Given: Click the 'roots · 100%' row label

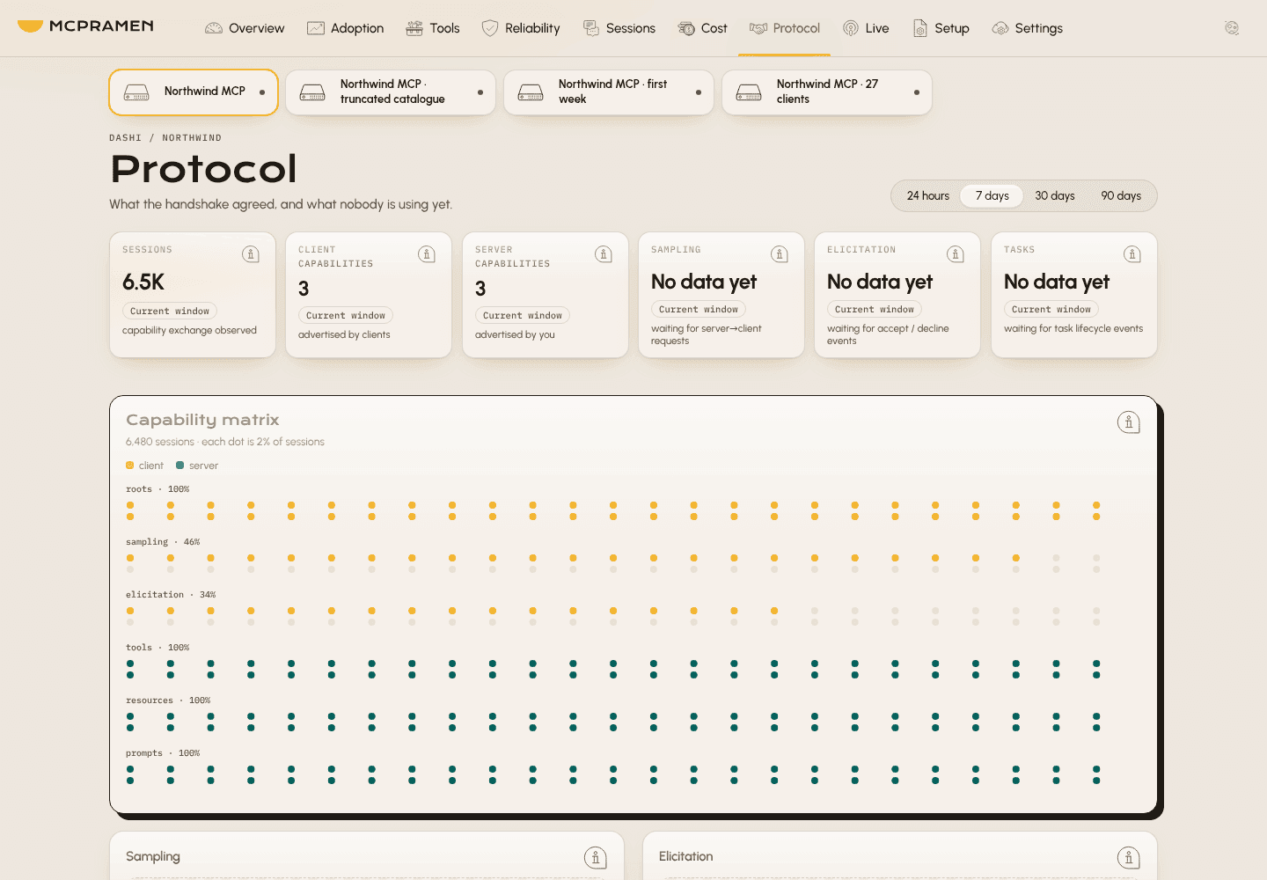Looking at the screenshot, I should coord(157,489).
